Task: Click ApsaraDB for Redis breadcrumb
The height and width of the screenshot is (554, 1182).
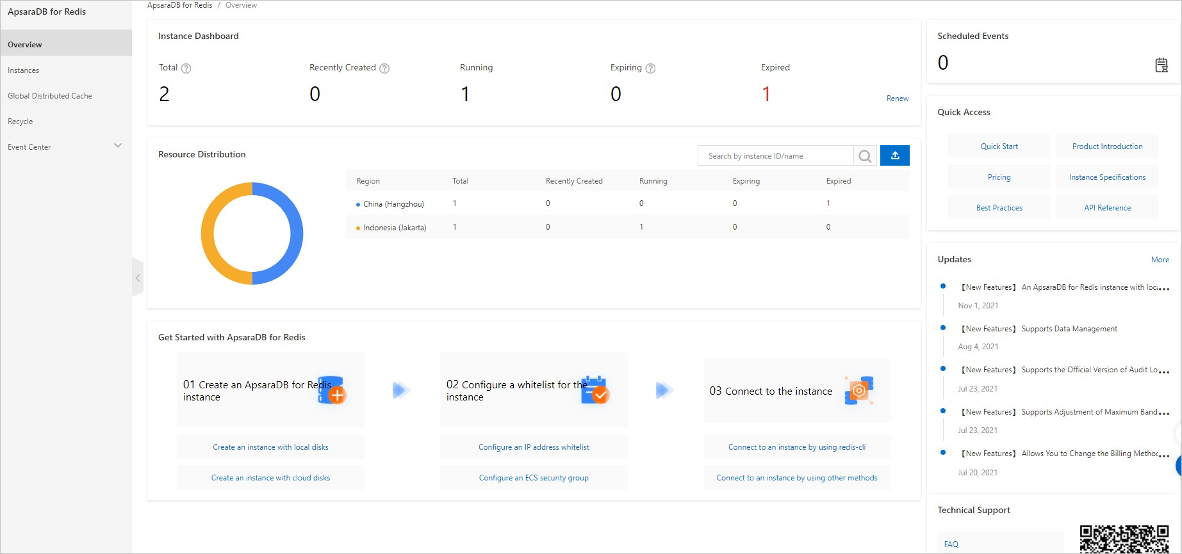Action: pos(179,5)
